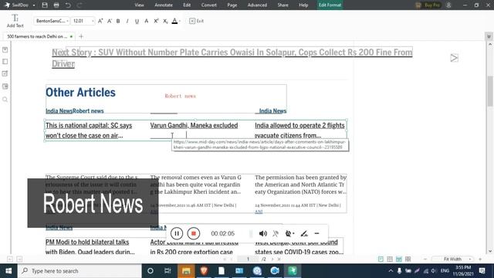Viewport: 494px width, 278px height.
Task: Minimize the recorder control bar
Action: pos(317,233)
